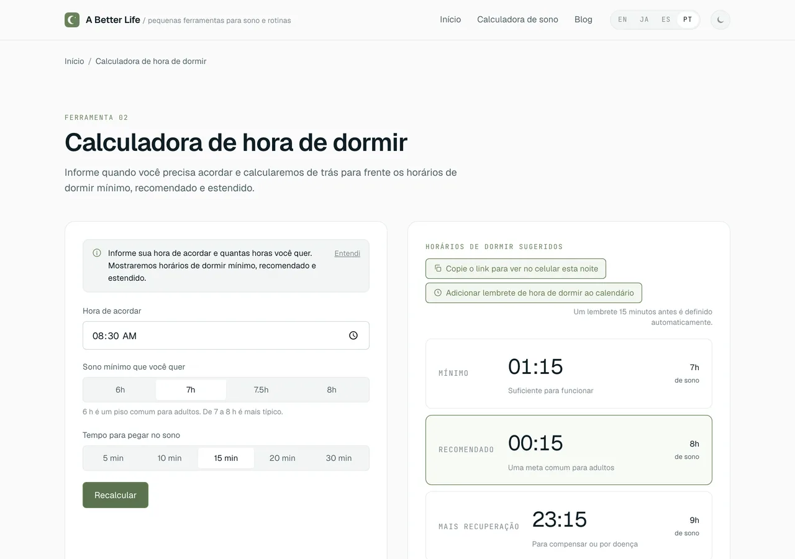
Task: Click the 08:30 AM wake time field
Action: (226, 335)
